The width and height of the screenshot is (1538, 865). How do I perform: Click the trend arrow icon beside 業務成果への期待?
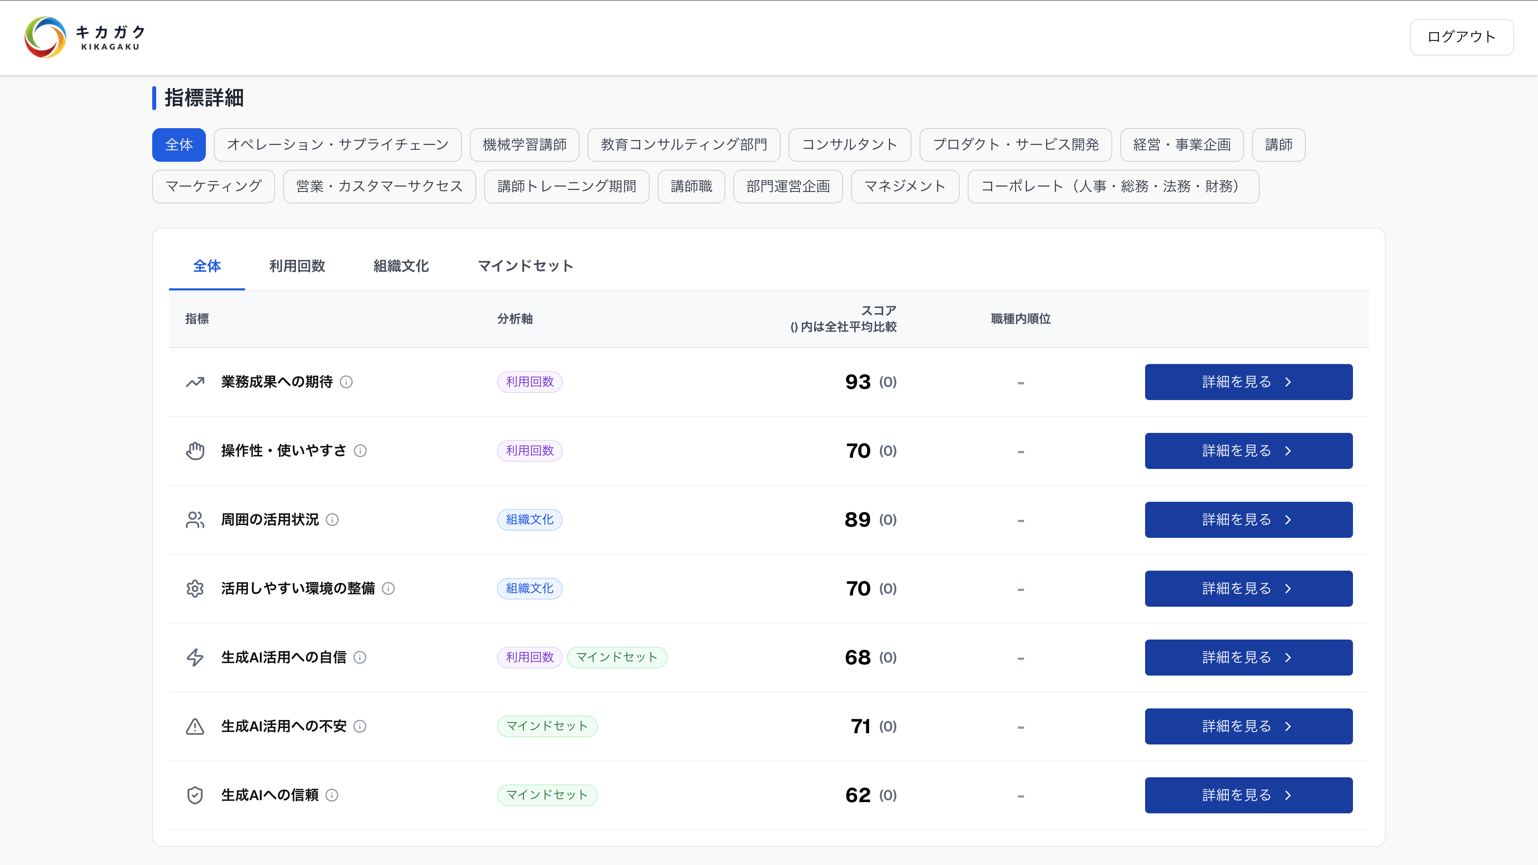(195, 382)
